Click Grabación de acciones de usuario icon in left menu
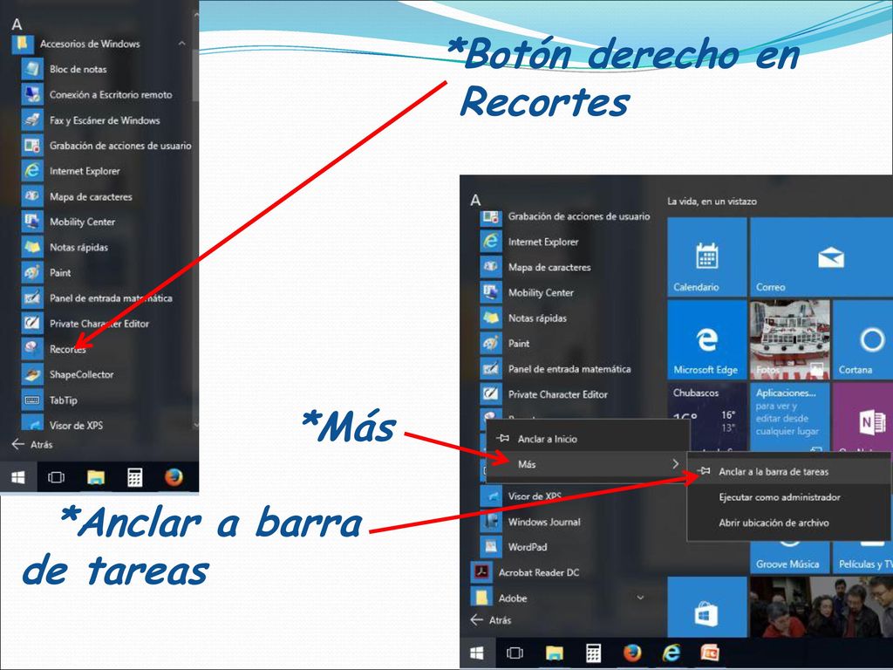 pos(32,146)
